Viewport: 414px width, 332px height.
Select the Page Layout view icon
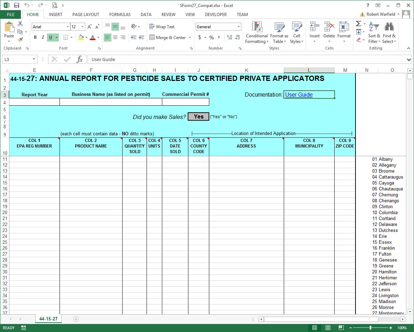click(x=328, y=328)
